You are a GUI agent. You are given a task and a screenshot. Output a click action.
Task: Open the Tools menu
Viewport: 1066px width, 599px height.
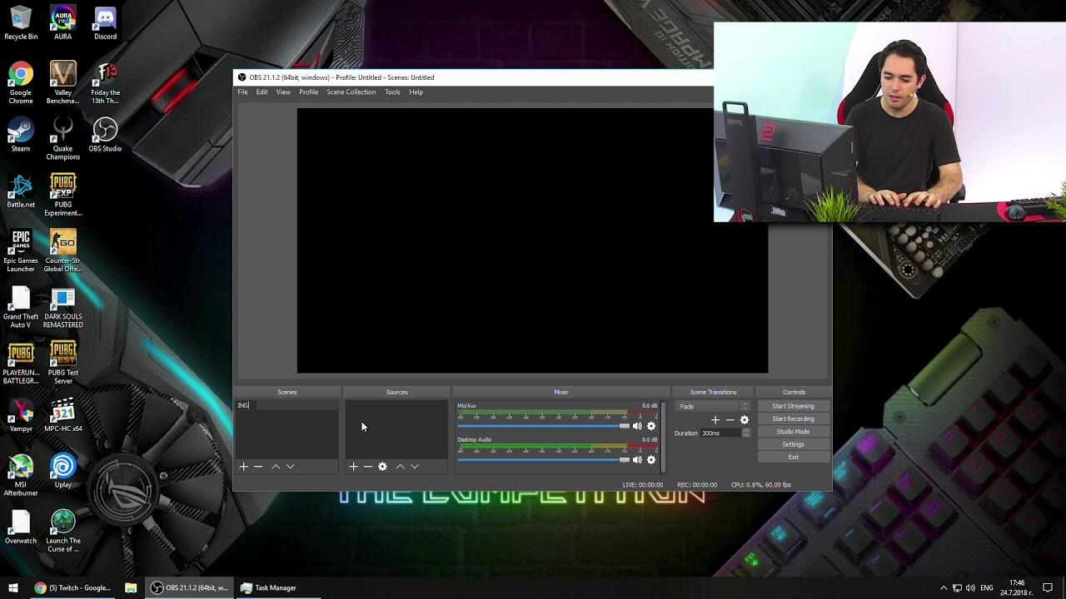pyautogui.click(x=392, y=92)
